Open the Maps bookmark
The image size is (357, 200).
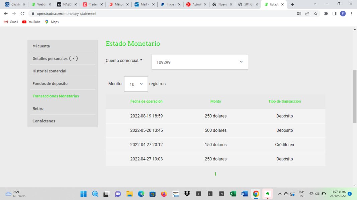[52, 22]
